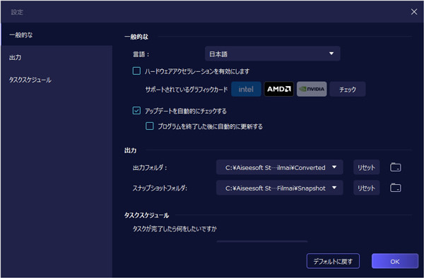Browse for snapshot folder with folder icon
The height and width of the screenshot is (278, 424).
click(x=395, y=188)
